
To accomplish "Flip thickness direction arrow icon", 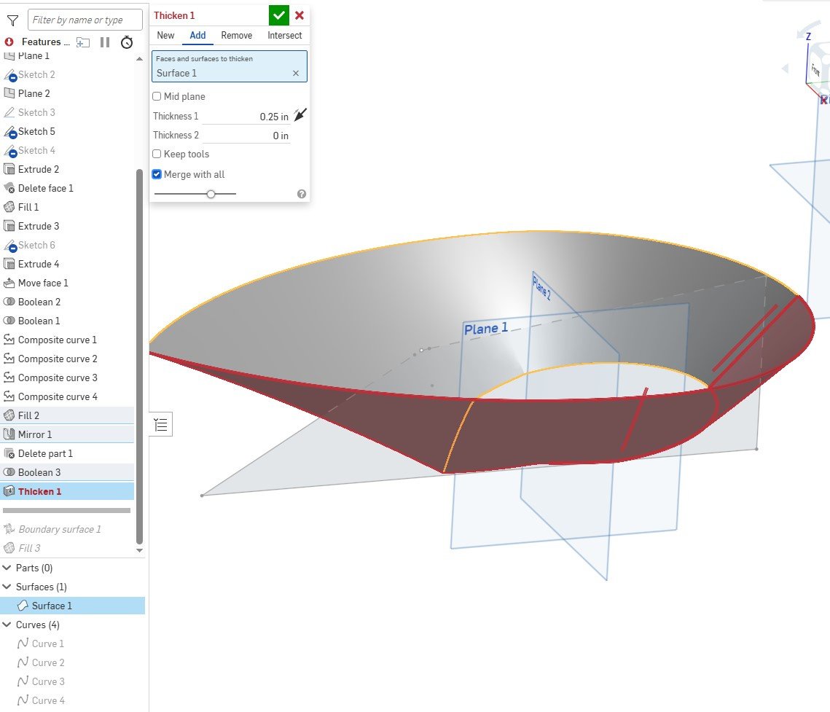I will click(x=300, y=115).
